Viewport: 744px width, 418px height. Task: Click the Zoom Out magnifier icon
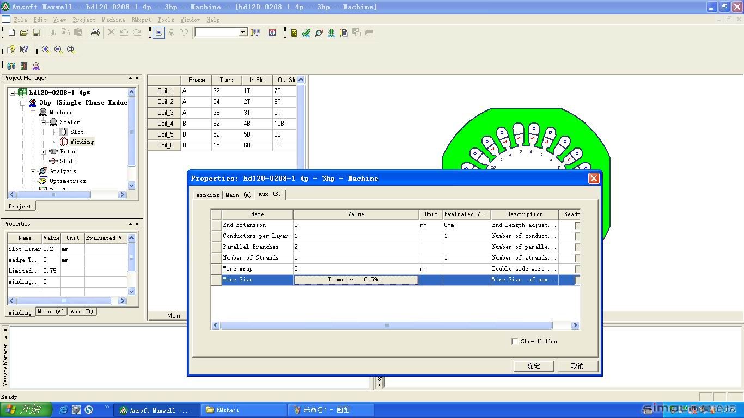[x=58, y=49]
